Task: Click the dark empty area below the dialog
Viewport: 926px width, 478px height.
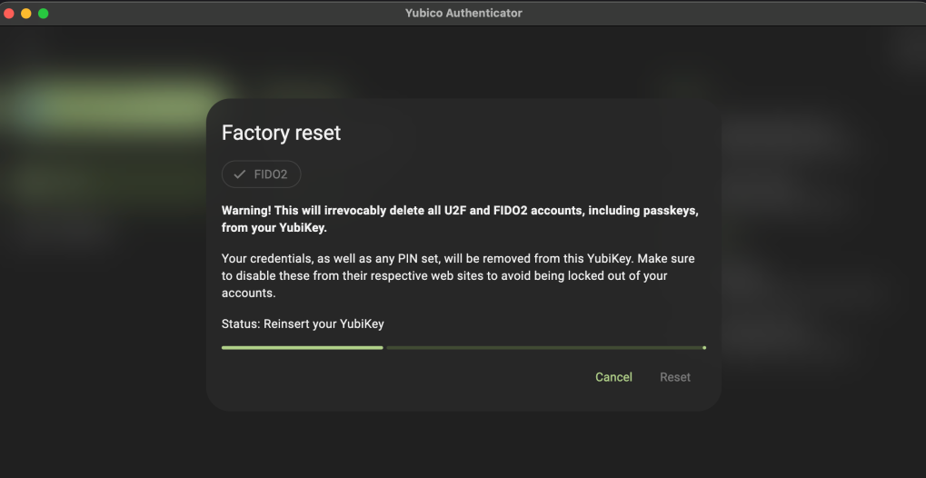Action: click(x=463, y=445)
